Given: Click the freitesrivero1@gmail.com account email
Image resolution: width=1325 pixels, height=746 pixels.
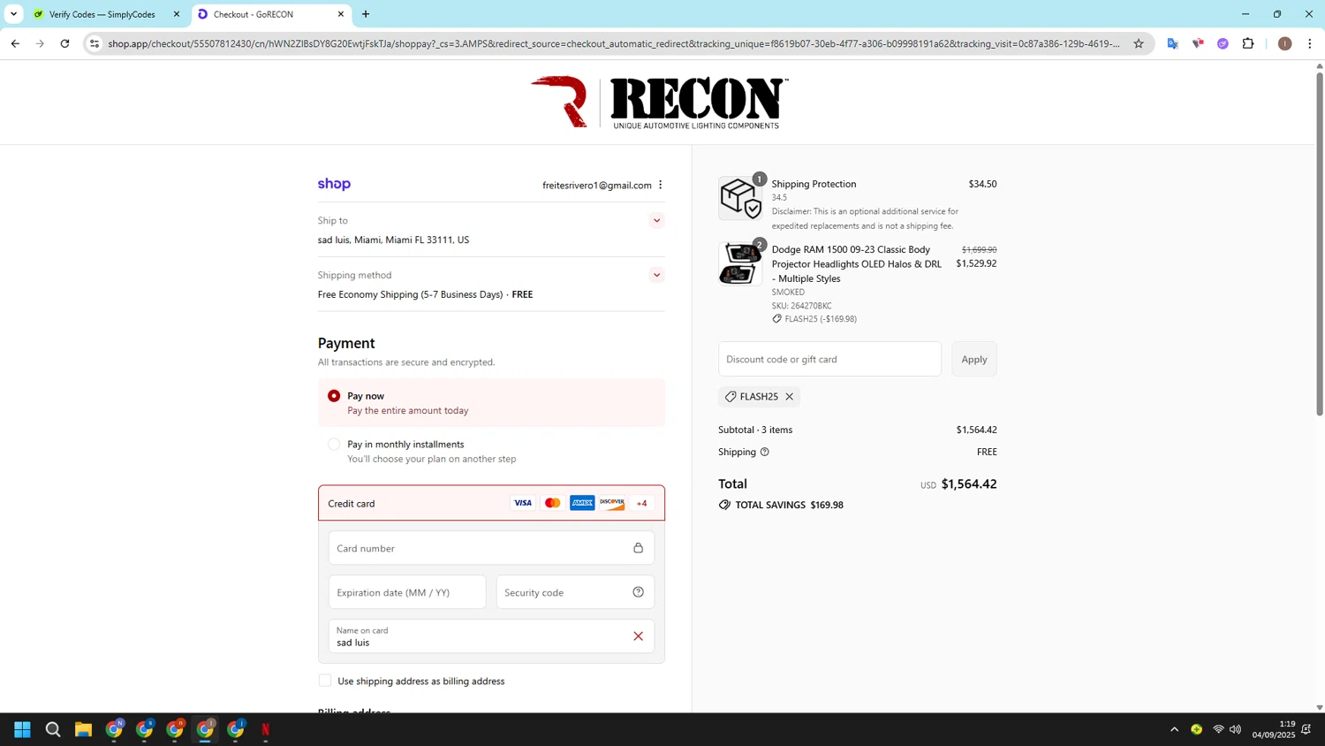Looking at the screenshot, I should [597, 185].
